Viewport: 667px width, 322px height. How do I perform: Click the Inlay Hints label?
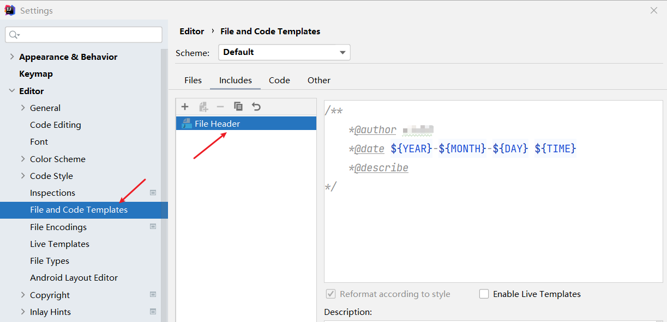(50, 312)
